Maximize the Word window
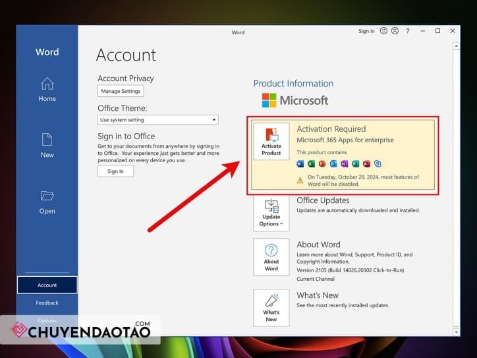 coord(437,31)
